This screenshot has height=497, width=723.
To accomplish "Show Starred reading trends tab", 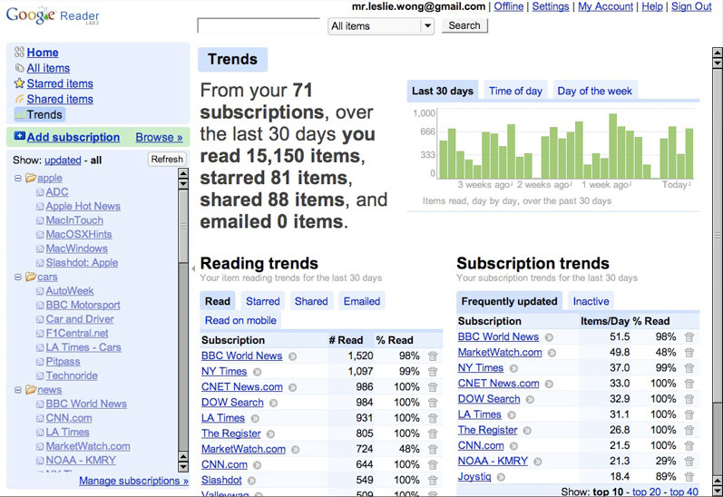I will point(263,301).
